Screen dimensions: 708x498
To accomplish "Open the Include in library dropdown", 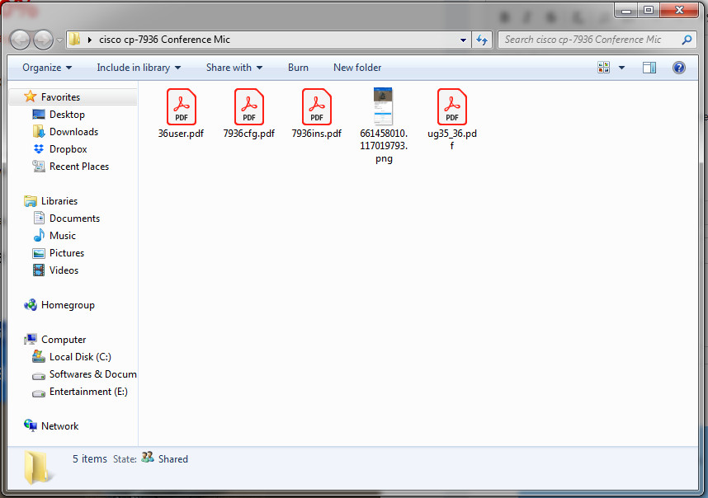I will pyautogui.click(x=138, y=68).
